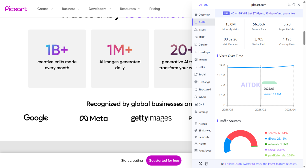This screenshot has height=168, width=306.
Task: Close the AITDK panel
Action: (299, 5)
